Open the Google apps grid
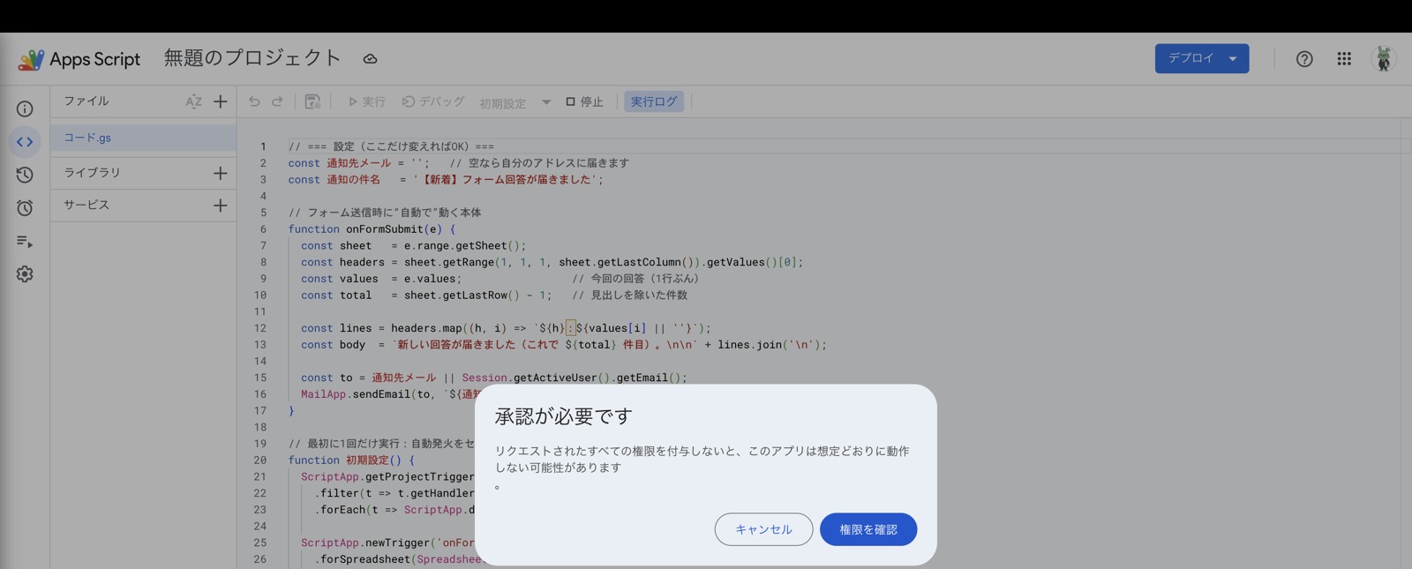 (x=1344, y=59)
